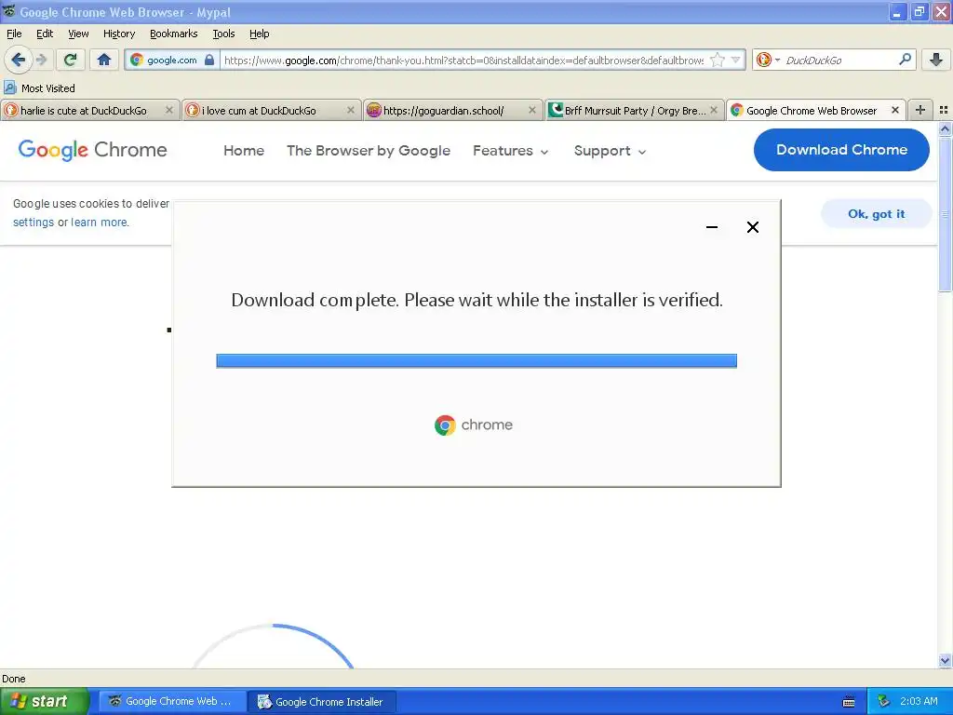Open the Bookmarks menu
The height and width of the screenshot is (715, 953).
point(173,34)
